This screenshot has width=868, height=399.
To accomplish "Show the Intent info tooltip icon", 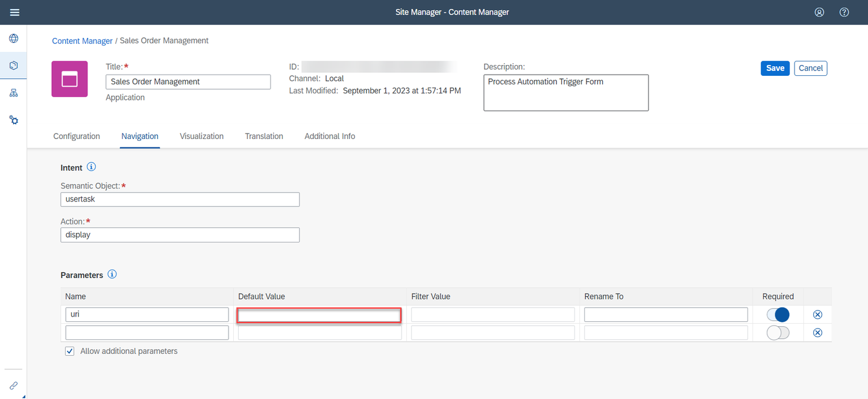I will (92, 167).
